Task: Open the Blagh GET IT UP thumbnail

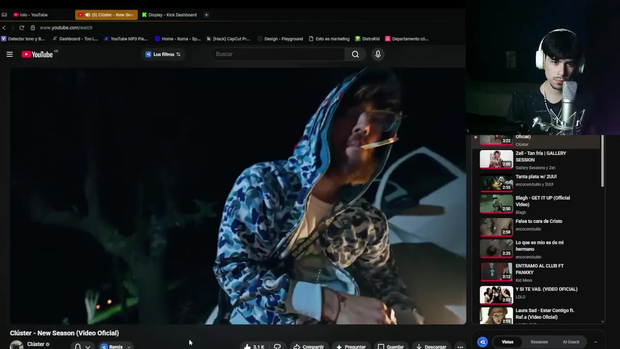Action: [496, 204]
